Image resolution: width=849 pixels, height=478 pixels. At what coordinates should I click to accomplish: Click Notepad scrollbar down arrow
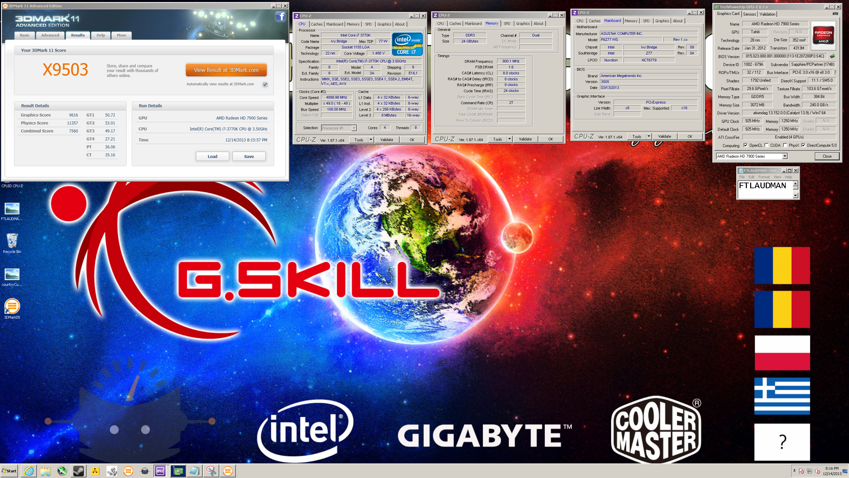tap(795, 196)
